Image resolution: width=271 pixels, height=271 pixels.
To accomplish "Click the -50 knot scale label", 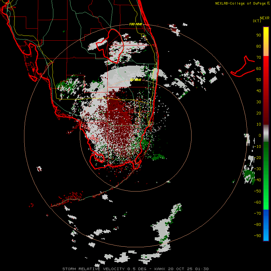I will click(x=257, y=191).
